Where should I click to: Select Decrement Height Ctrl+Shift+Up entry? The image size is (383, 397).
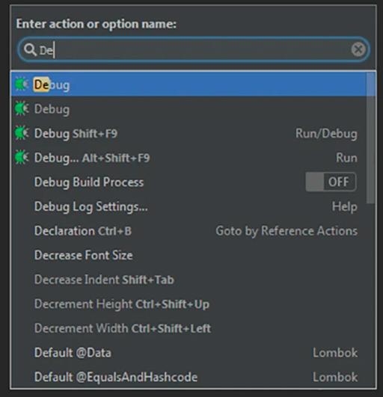[189, 304]
